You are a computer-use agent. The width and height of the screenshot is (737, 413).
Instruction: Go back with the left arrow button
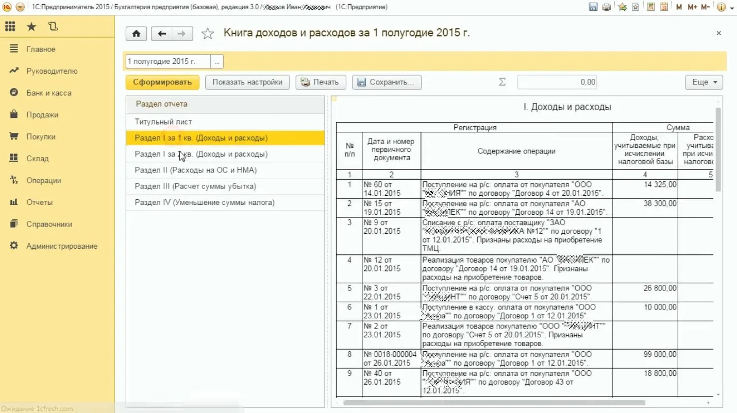click(x=162, y=34)
